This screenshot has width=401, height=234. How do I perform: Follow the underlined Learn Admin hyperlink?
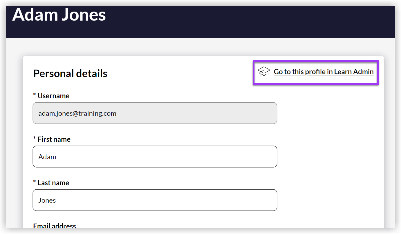click(x=323, y=72)
